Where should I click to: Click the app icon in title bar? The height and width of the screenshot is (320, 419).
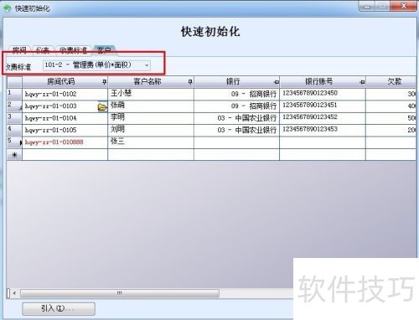tap(7, 8)
